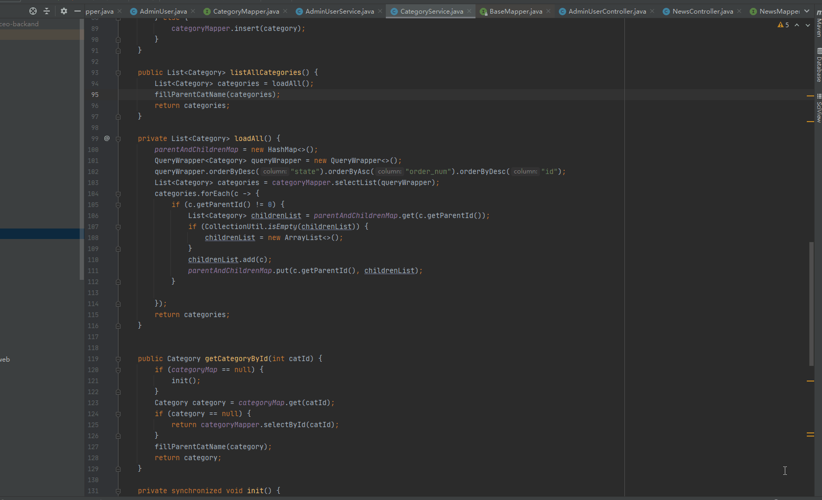Viewport: 822px width, 500px height.
Task: Click getCategoryById method name
Action: point(236,358)
